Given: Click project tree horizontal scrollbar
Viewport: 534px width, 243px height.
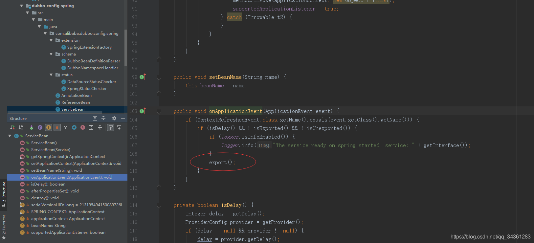Looking at the screenshot, I should click(55, 112).
